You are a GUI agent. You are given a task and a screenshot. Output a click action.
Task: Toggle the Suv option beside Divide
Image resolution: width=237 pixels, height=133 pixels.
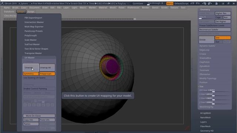218,42
